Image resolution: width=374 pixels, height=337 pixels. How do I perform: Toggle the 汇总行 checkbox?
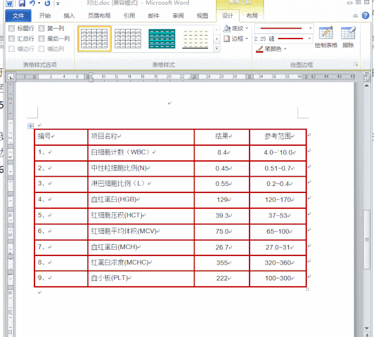coord(12,38)
